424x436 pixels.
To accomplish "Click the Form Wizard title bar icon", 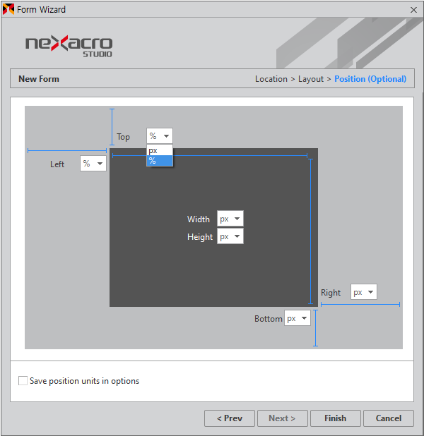I will [x=8, y=9].
